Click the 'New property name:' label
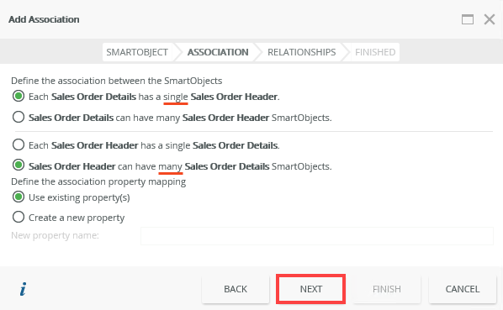 (x=55, y=236)
